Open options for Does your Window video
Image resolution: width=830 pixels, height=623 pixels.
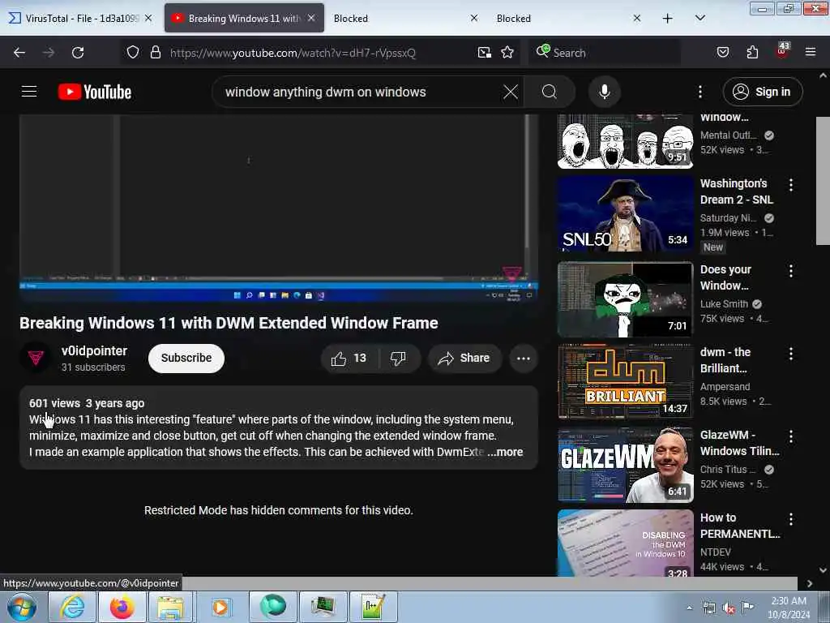click(790, 271)
